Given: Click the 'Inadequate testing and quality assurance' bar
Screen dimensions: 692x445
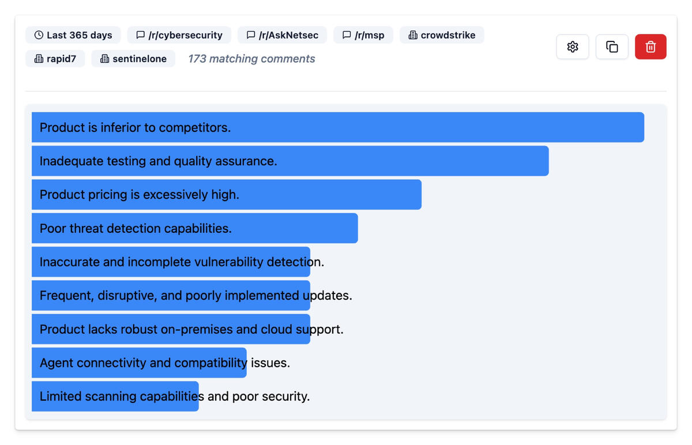Looking at the screenshot, I should 290,161.
